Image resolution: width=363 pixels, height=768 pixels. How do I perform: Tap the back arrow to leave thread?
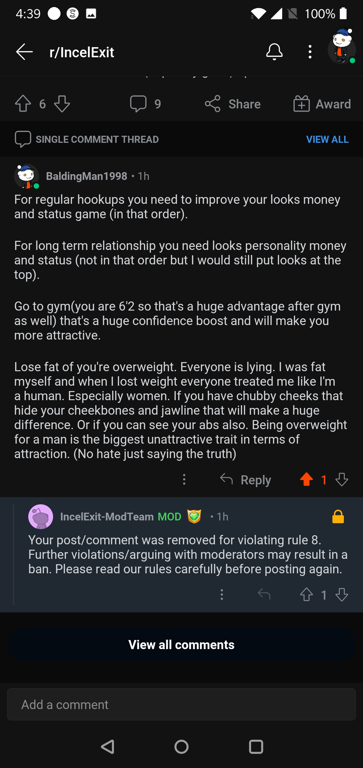point(24,52)
